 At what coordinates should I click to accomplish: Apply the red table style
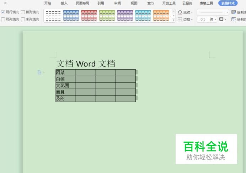coord(89,16)
